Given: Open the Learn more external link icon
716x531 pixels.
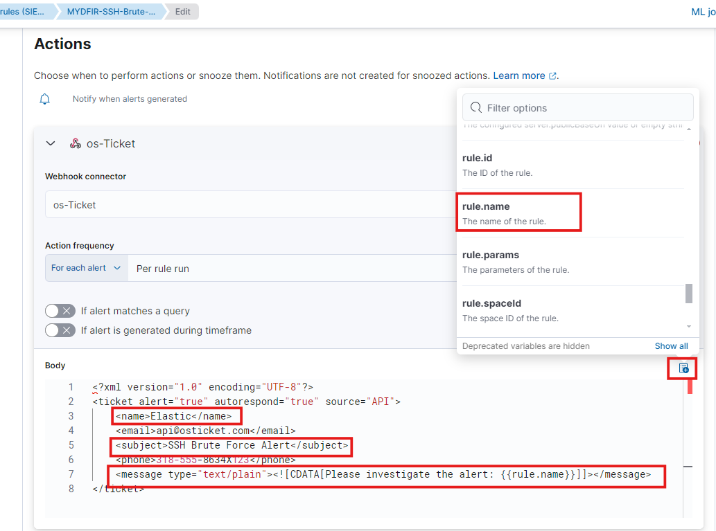Looking at the screenshot, I should 552,75.
